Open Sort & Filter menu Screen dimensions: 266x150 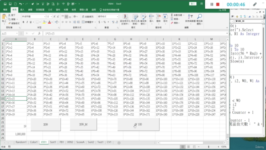[190, 19]
